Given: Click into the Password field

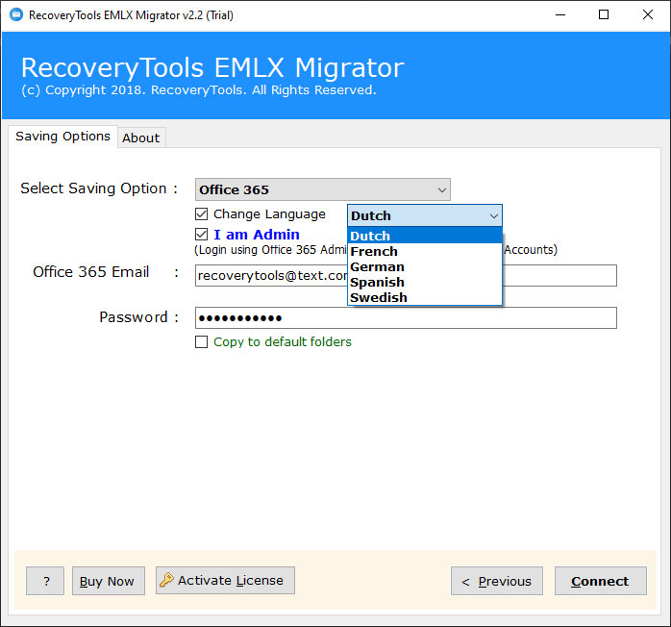Looking at the screenshot, I should click(x=406, y=318).
